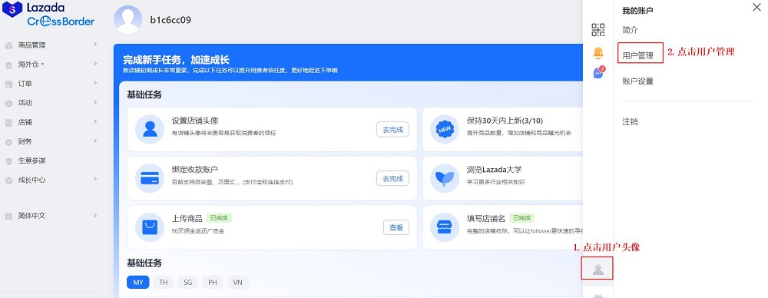Expand the 财务 menu chevron
Image resolution: width=768 pixels, height=298 pixels.
point(95,141)
